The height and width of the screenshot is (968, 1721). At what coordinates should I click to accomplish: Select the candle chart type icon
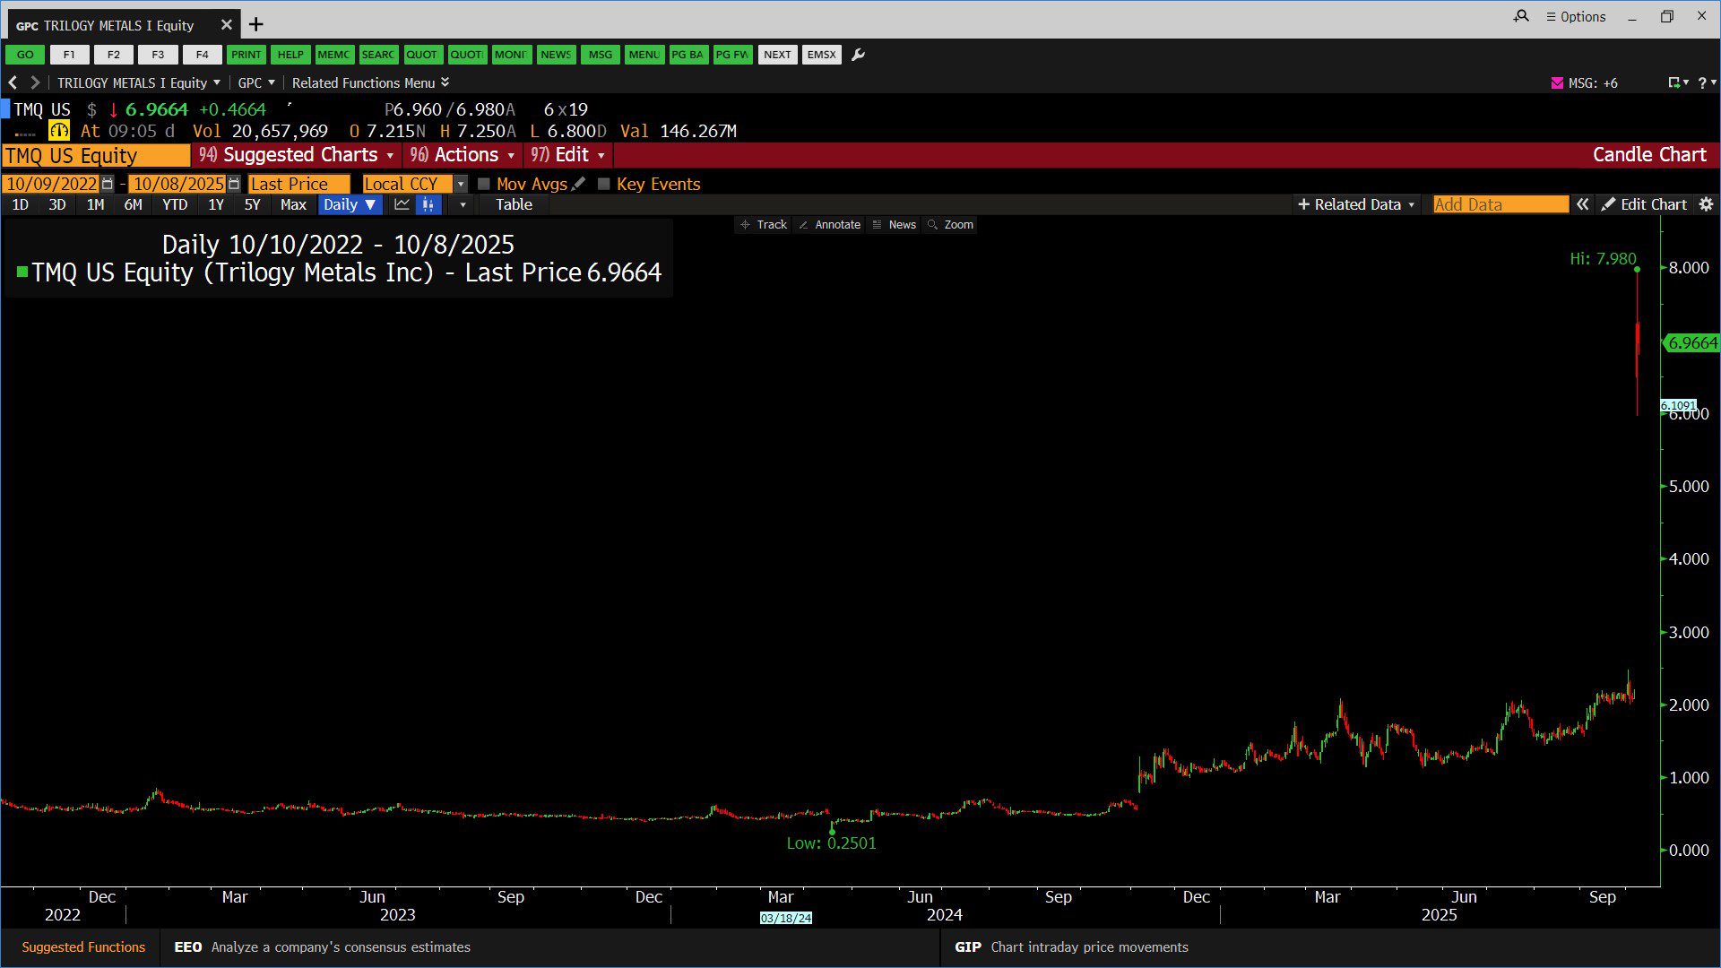(x=428, y=204)
